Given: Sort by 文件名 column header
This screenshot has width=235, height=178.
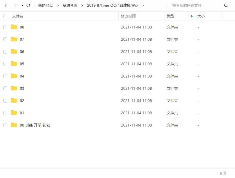Looking at the screenshot, I should click(17, 16).
